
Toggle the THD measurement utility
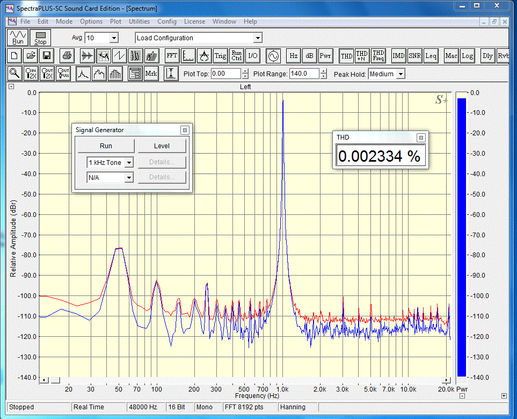click(x=346, y=56)
